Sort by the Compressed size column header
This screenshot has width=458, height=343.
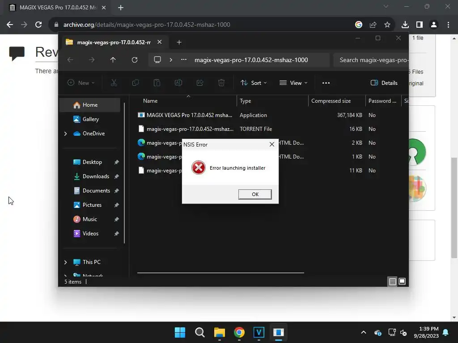point(331,101)
